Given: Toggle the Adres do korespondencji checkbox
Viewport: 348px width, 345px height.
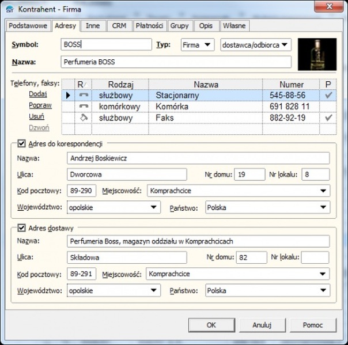Looking at the screenshot, I should [22, 143].
